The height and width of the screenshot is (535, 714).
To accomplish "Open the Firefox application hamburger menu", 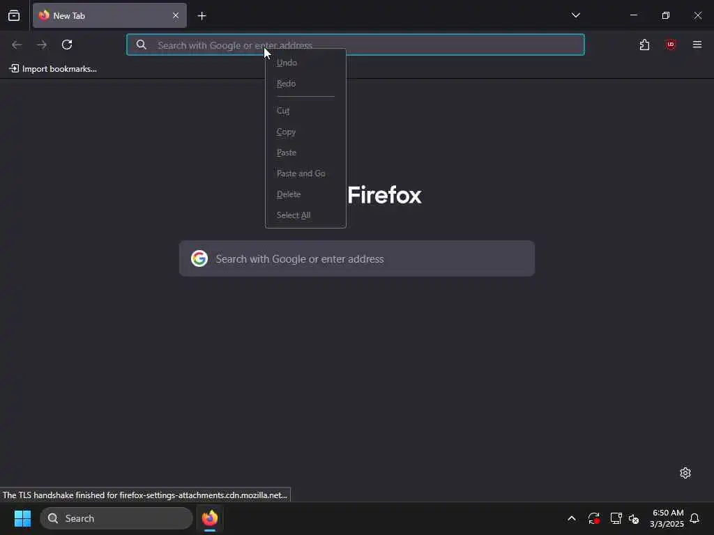I will pos(697,45).
